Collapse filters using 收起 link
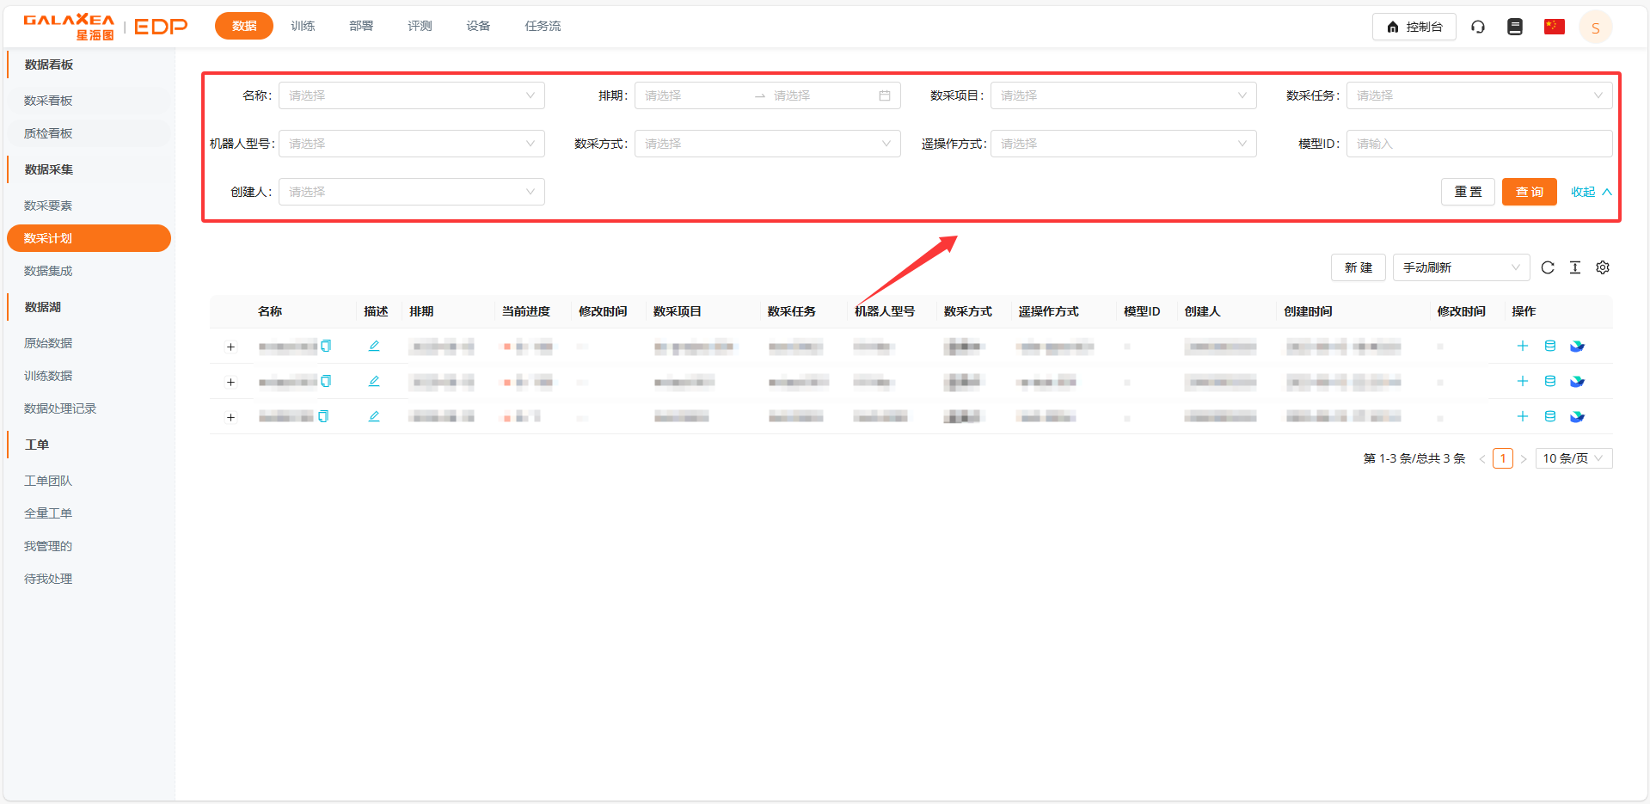This screenshot has width=1650, height=804. (1590, 192)
